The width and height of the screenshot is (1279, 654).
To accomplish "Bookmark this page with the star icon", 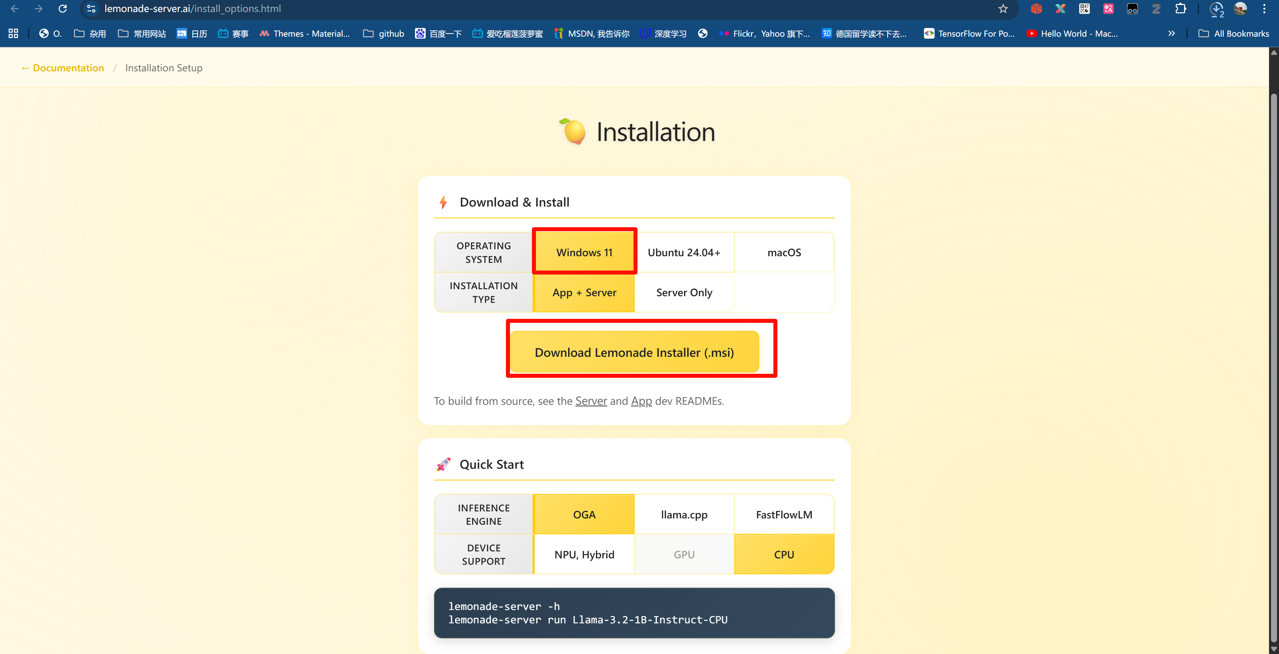I will [x=1003, y=9].
